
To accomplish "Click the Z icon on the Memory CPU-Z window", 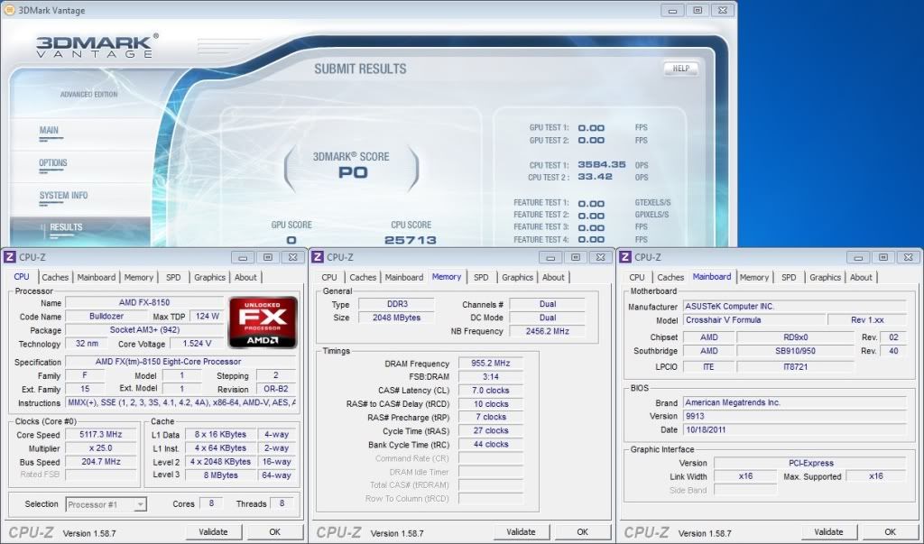I will [317, 256].
